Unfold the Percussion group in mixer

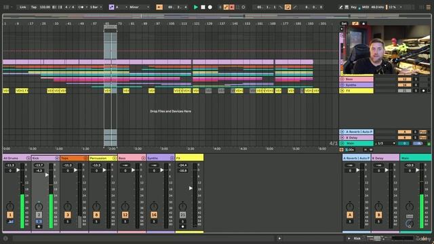(x=115, y=158)
